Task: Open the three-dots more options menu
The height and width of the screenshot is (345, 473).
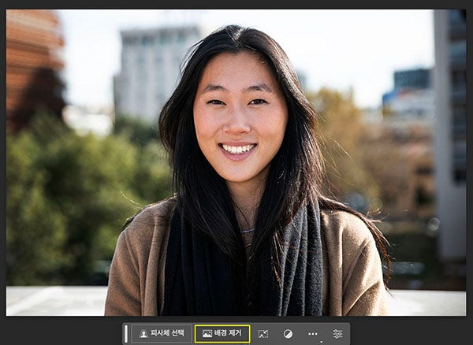Action: (313, 334)
